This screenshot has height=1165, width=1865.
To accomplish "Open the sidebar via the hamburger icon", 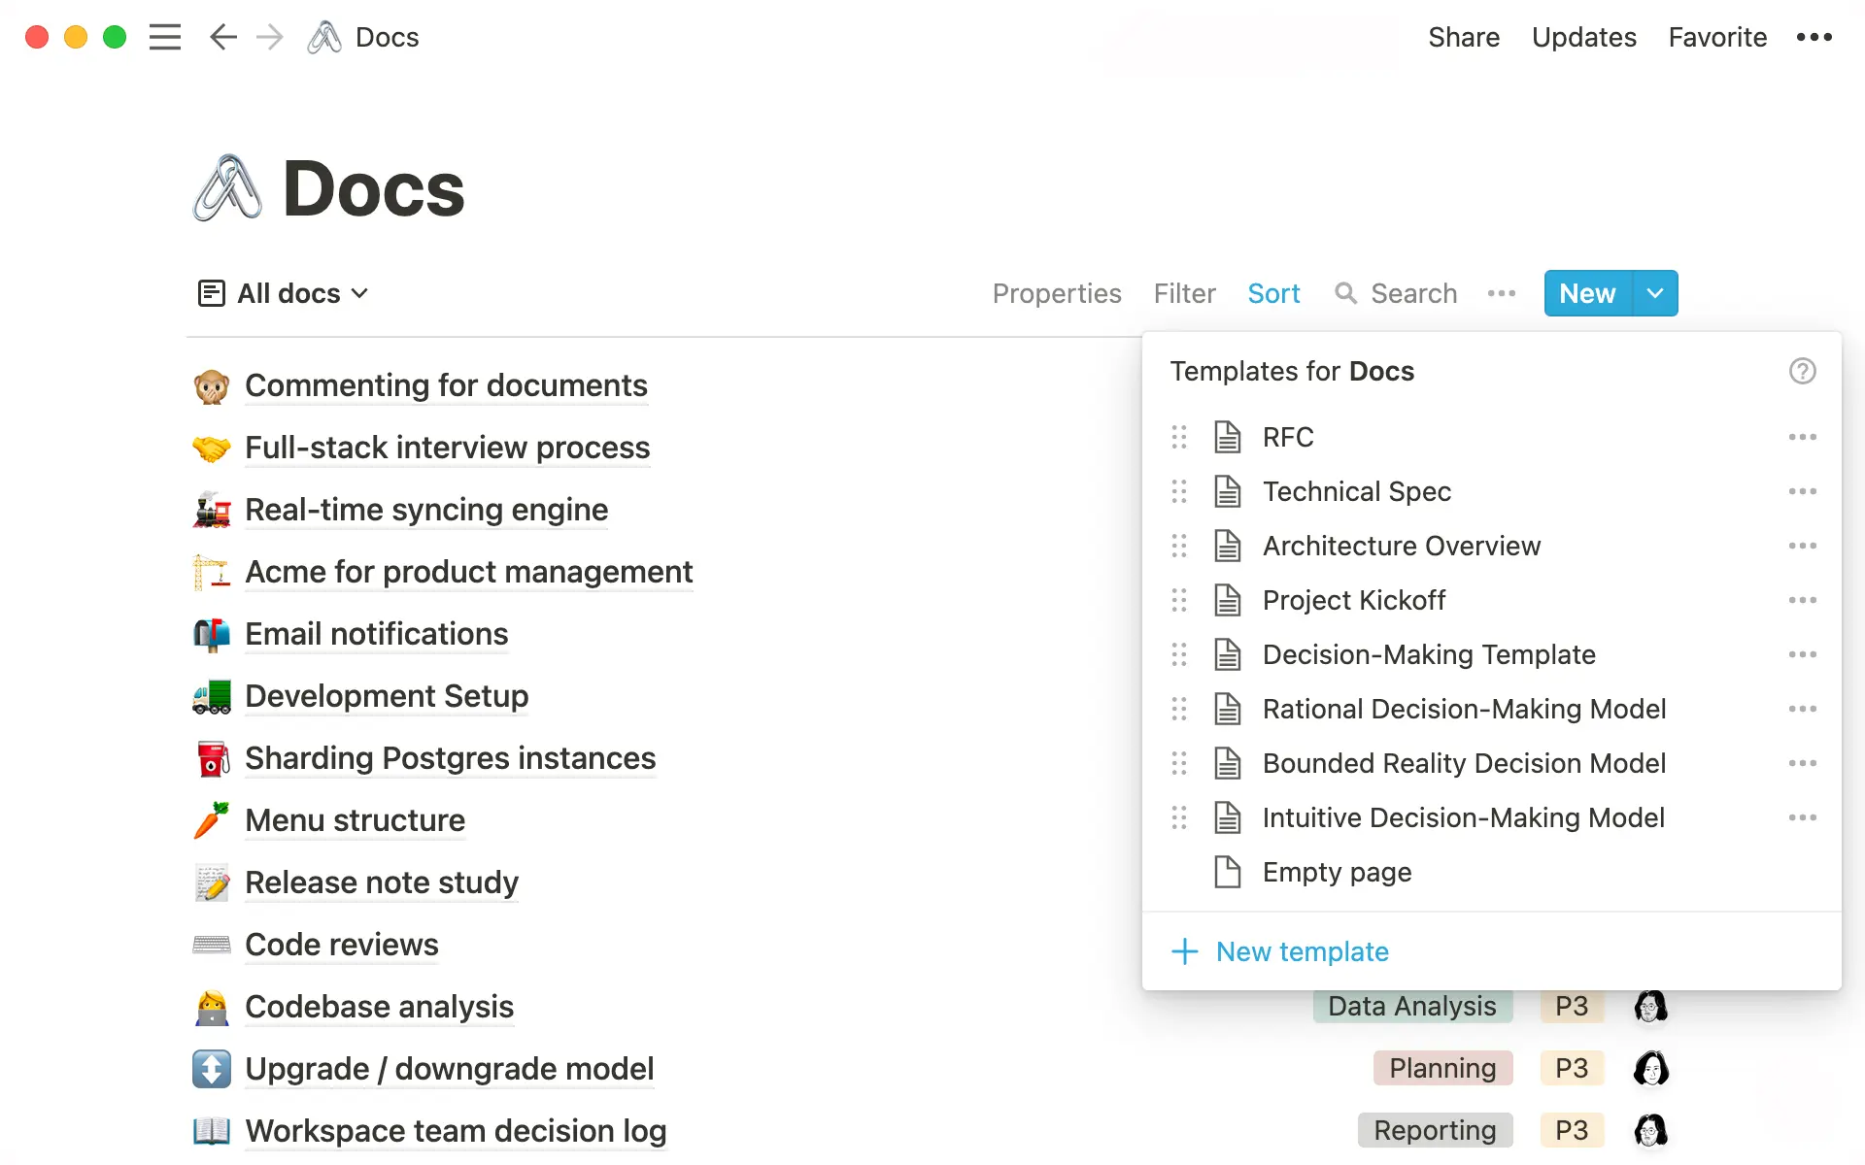I will (x=165, y=37).
